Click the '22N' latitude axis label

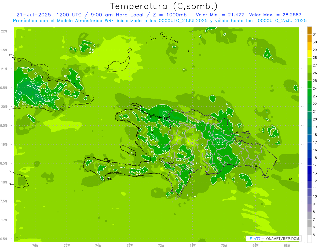(4, 31)
